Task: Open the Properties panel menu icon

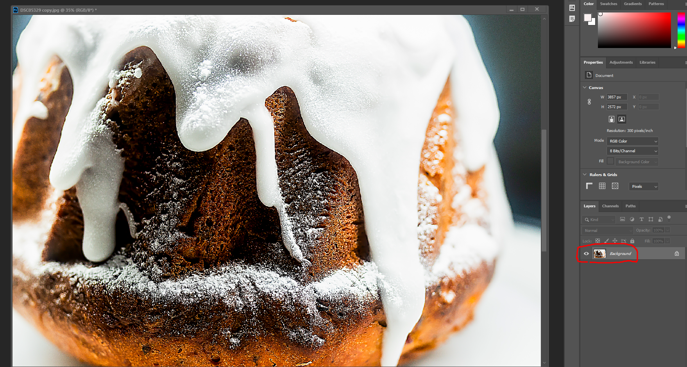Action: 685,62
